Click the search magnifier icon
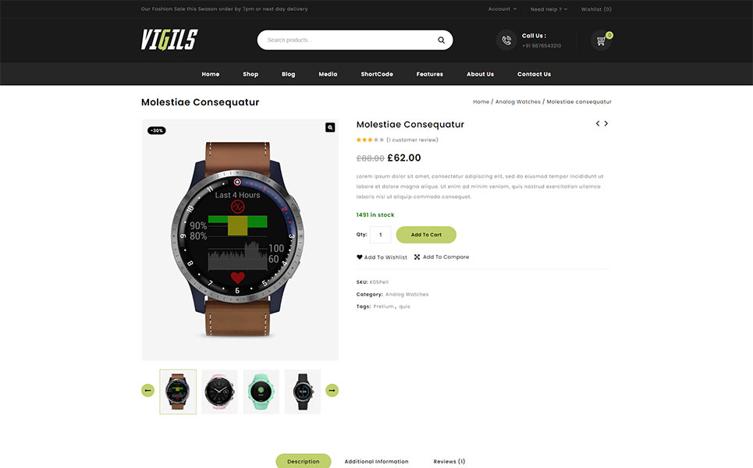 coord(441,41)
